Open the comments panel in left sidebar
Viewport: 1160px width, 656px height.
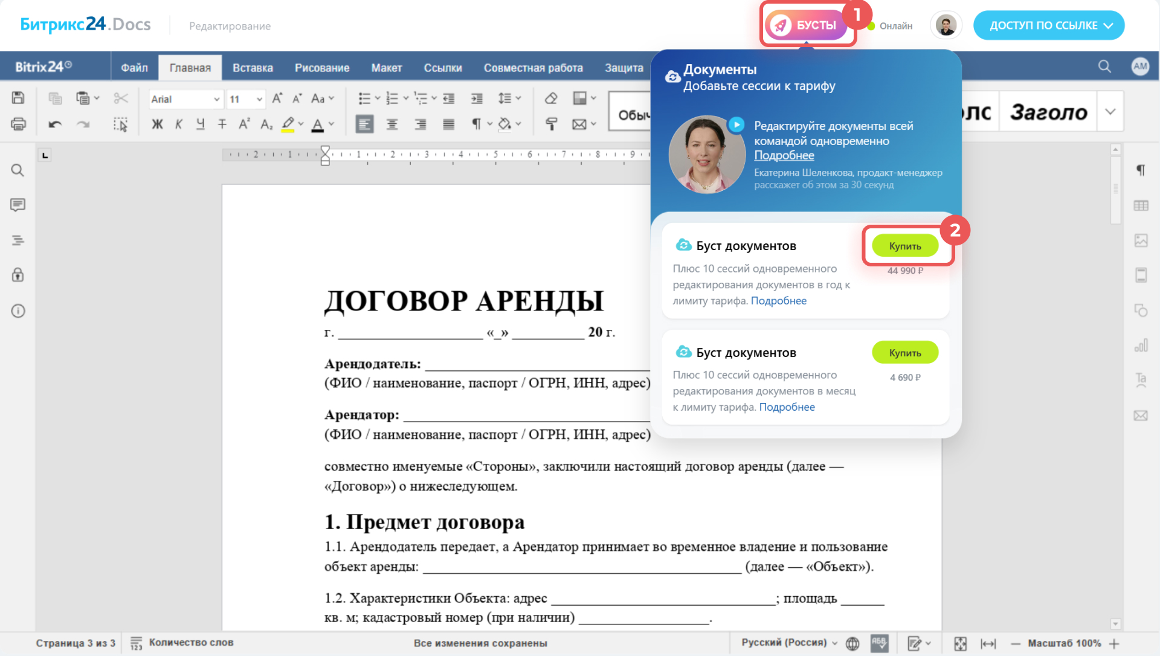[x=18, y=205]
